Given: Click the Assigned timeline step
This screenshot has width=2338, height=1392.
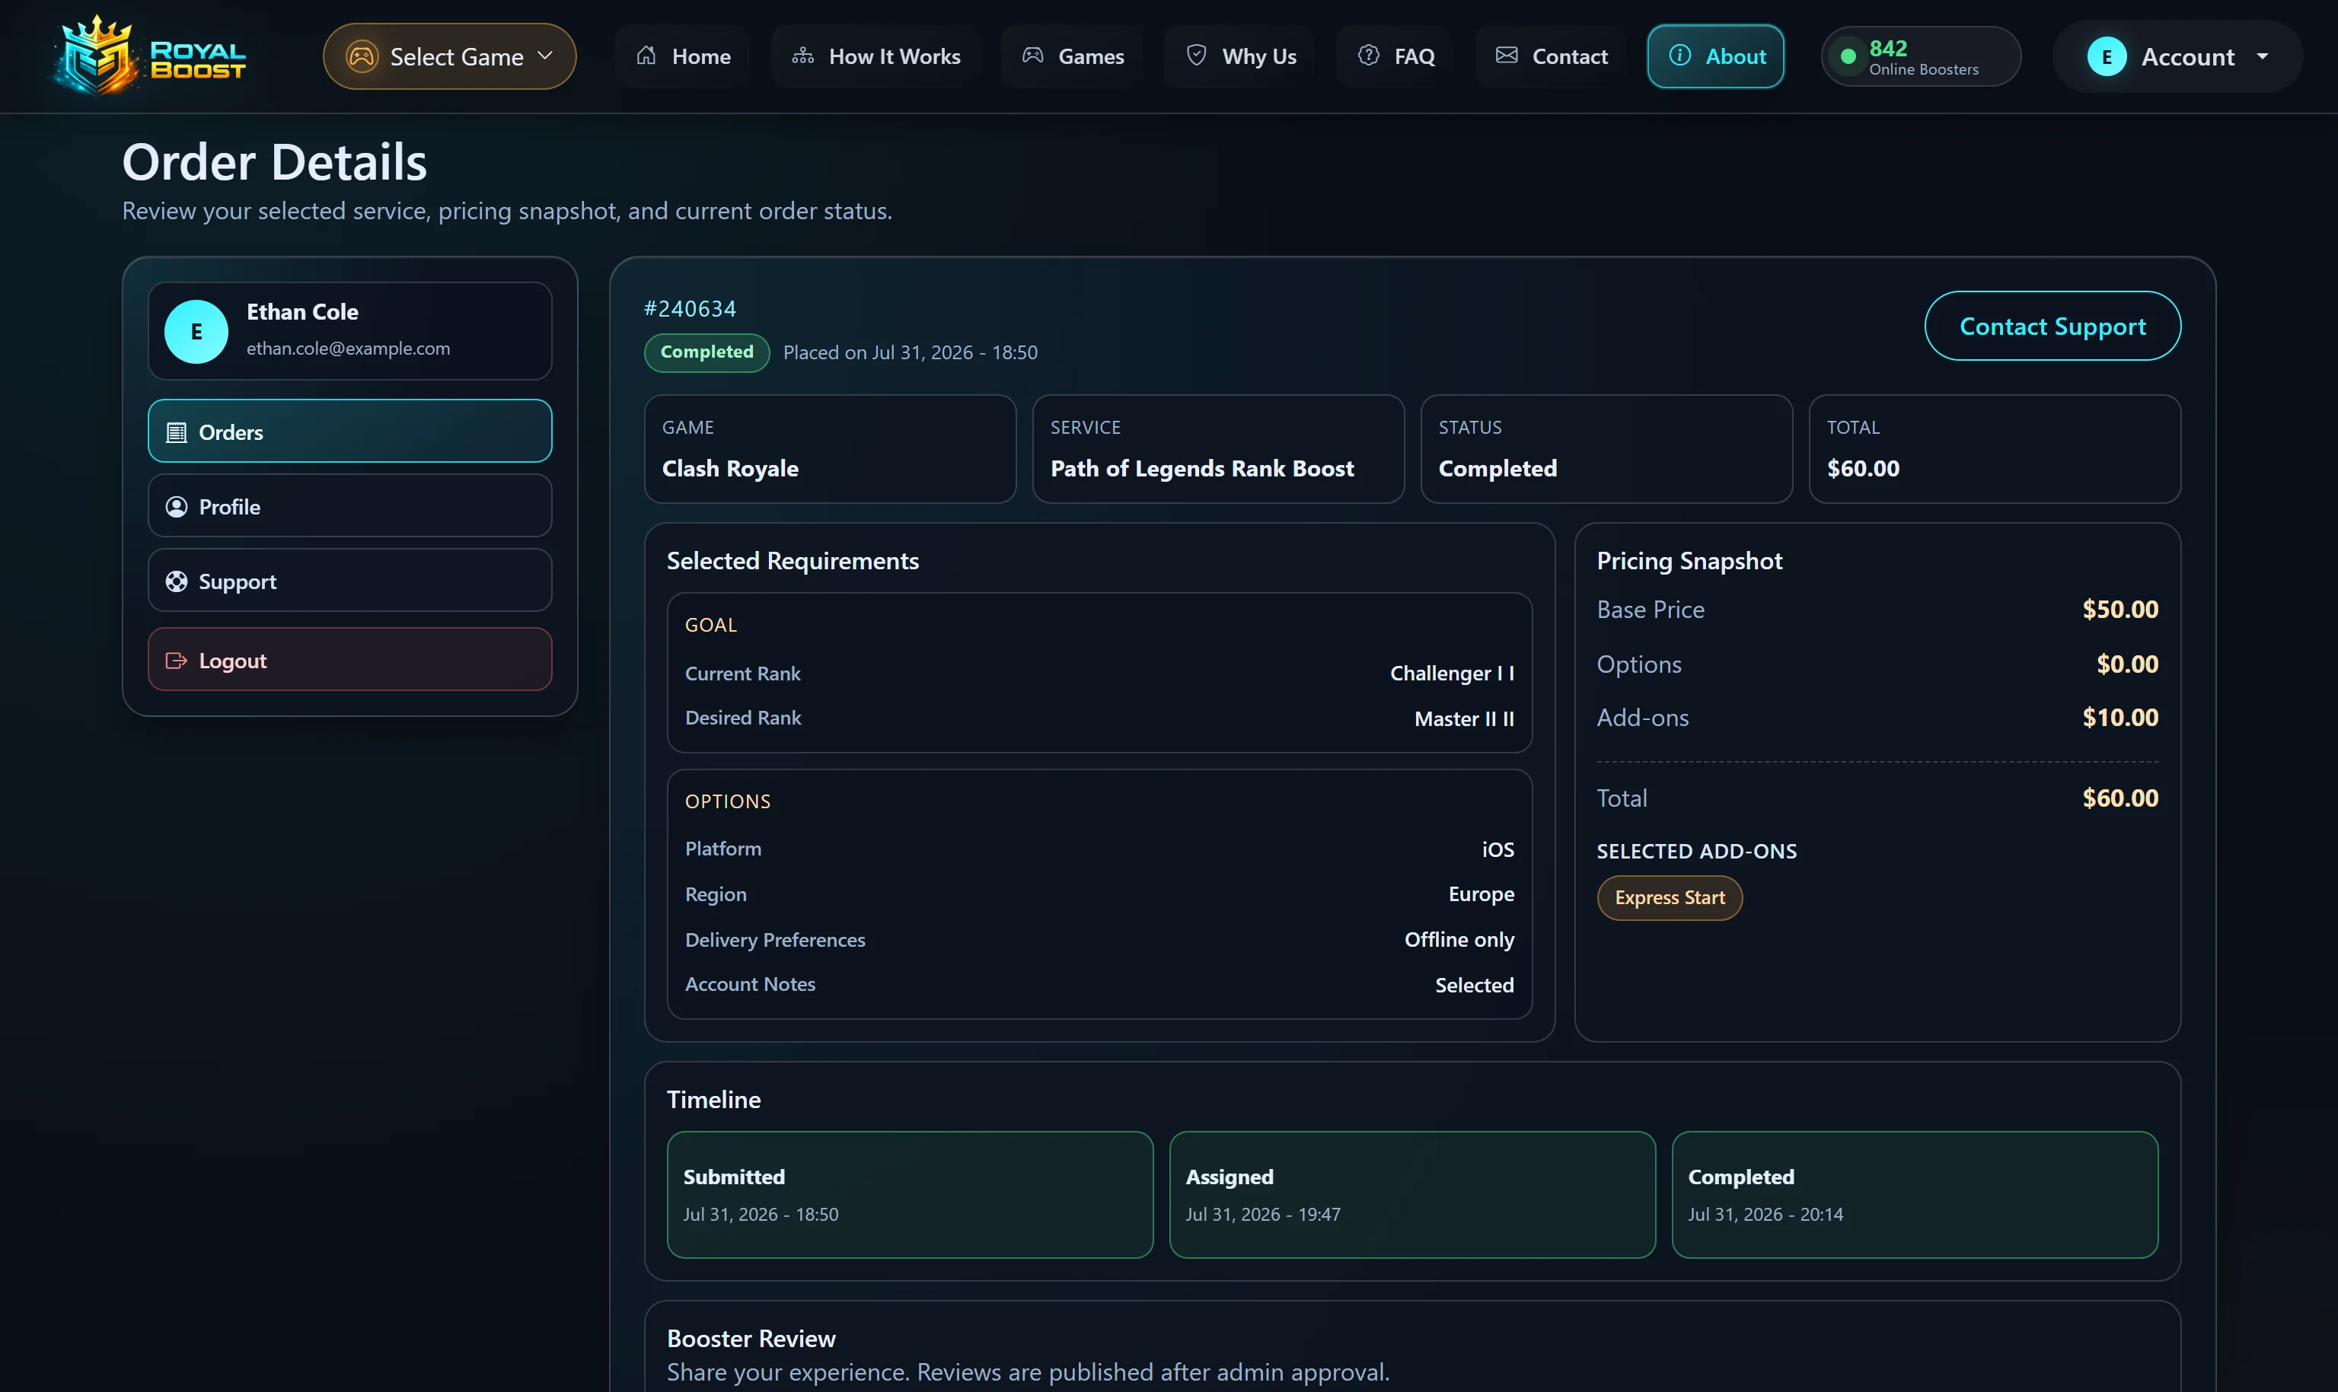Looking at the screenshot, I should pos(1412,1194).
